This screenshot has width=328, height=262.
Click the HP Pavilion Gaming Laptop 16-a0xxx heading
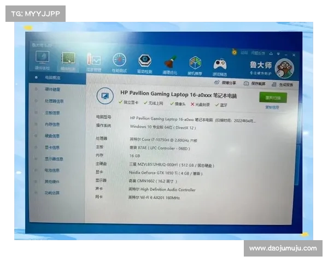(x=178, y=94)
